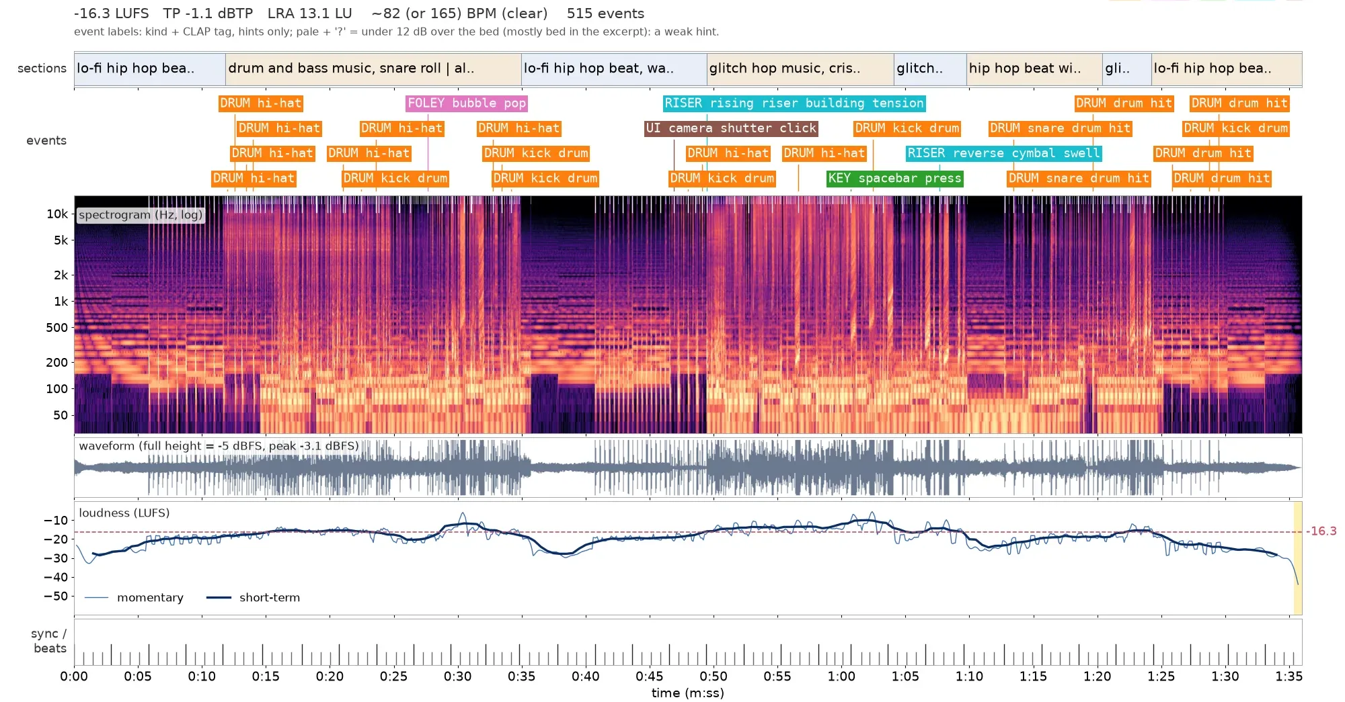
Task: Click the '-16.3 LUFS' header statistic
Action: [112, 13]
